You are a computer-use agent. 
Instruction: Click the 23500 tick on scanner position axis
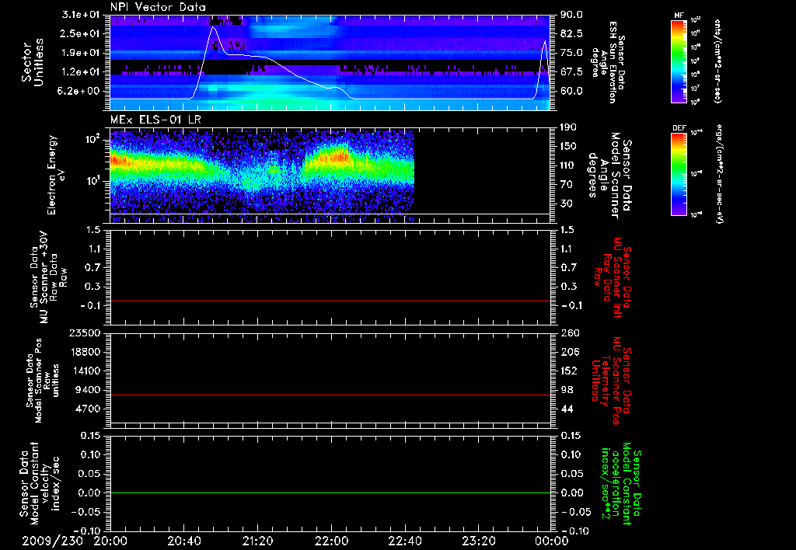(86, 332)
